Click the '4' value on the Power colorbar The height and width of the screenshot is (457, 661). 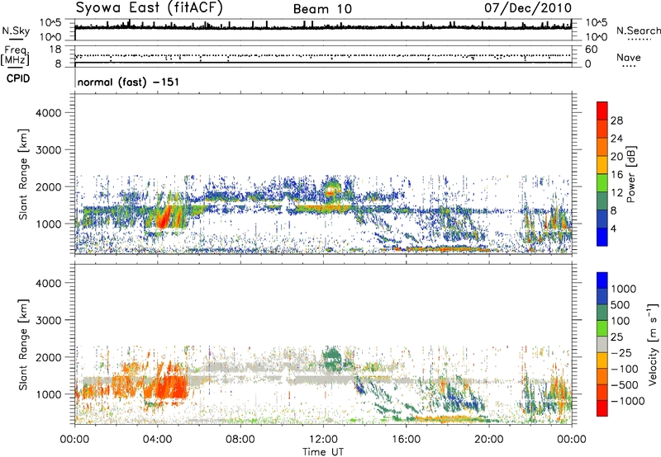tap(613, 228)
